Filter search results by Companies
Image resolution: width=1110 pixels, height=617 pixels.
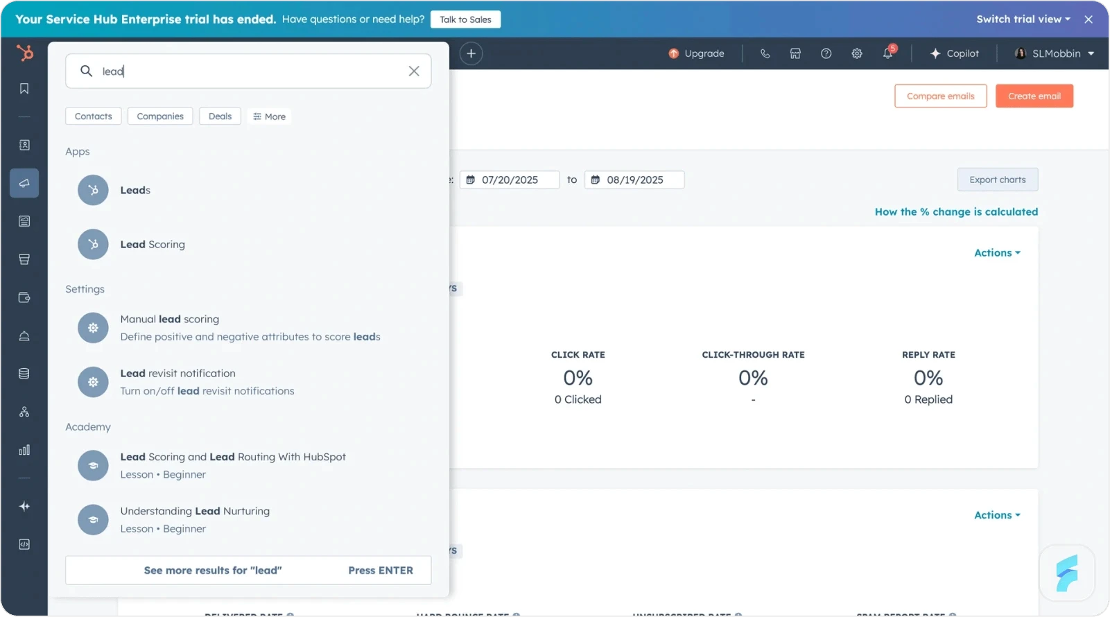coord(160,116)
